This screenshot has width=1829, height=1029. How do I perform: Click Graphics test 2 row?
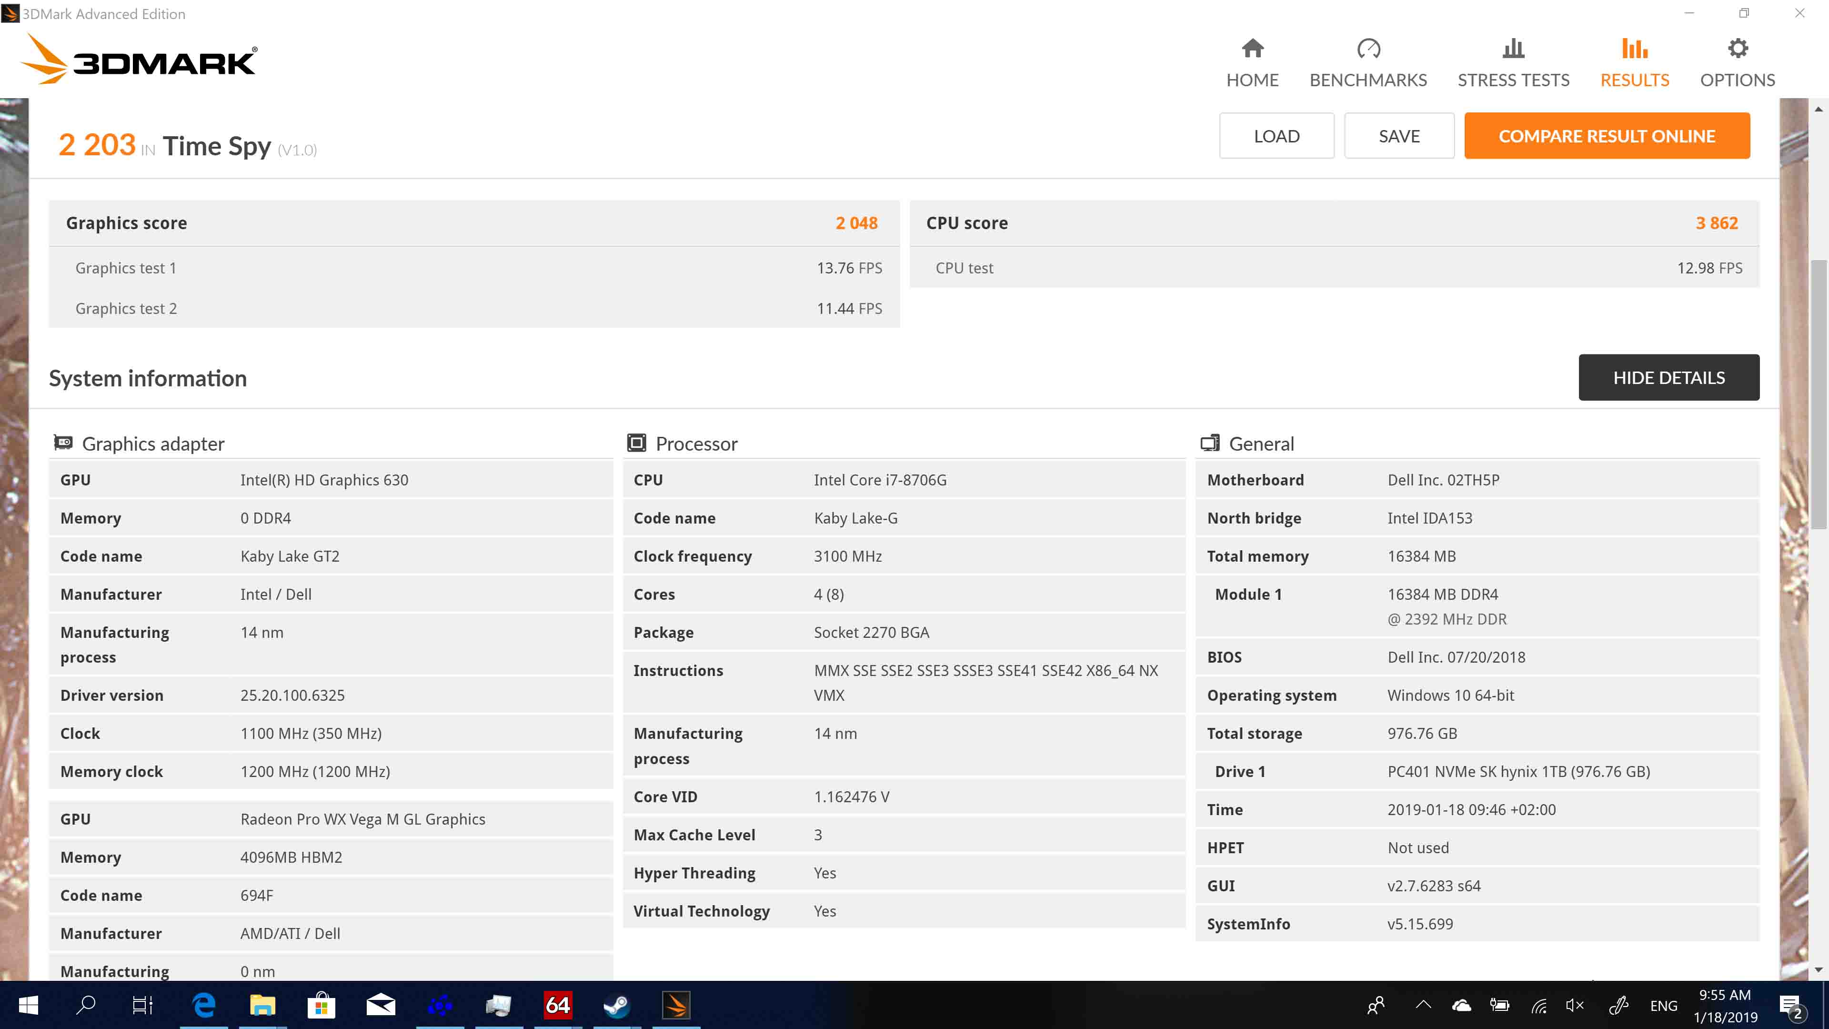click(474, 308)
